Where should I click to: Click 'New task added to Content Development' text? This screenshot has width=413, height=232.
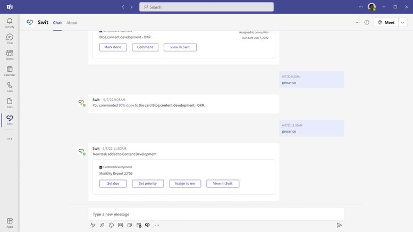point(124,154)
